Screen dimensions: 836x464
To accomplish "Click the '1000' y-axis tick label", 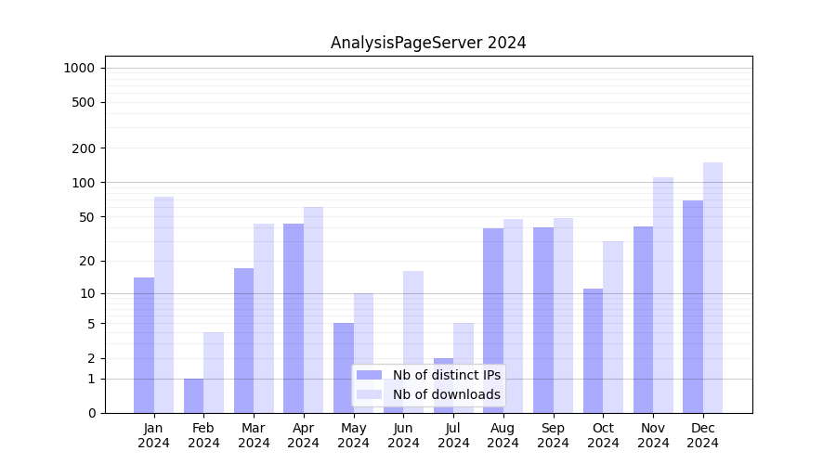I will pyautogui.click(x=78, y=68).
